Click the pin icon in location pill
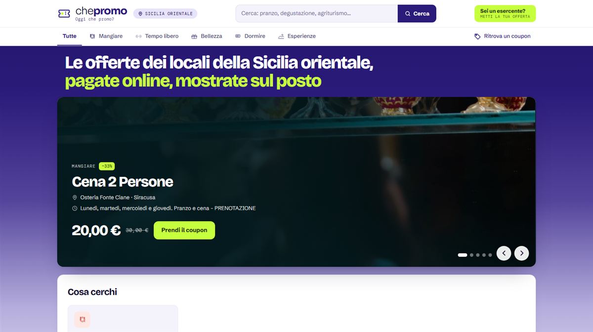This screenshot has width=593, height=332. (x=140, y=14)
